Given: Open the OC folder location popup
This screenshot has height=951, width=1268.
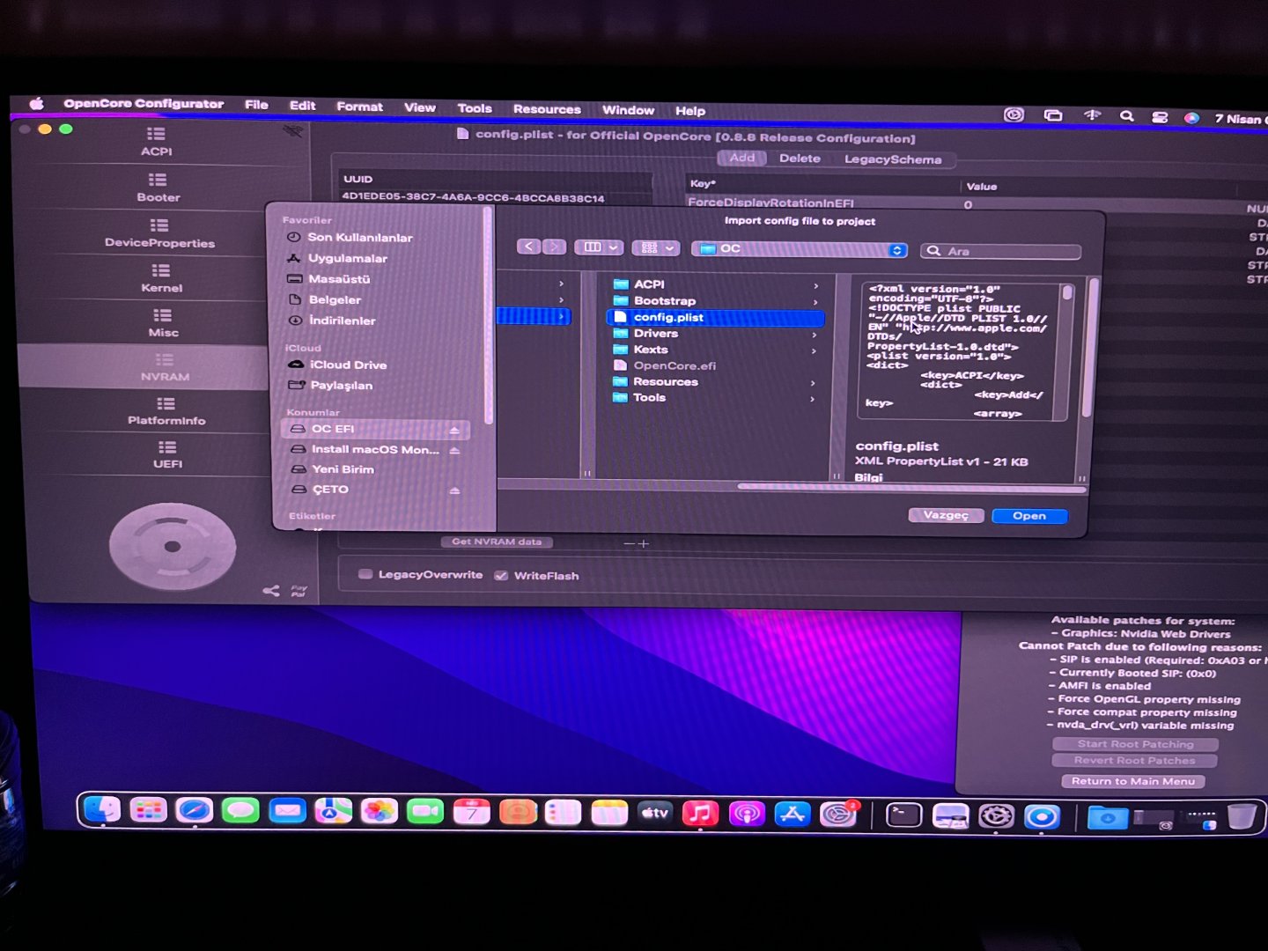Looking at the screenshot, I should 800,249.
